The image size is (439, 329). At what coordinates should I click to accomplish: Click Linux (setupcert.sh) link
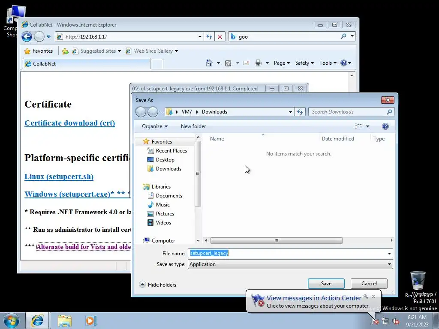pyautogui.click(x=59, y=176)
